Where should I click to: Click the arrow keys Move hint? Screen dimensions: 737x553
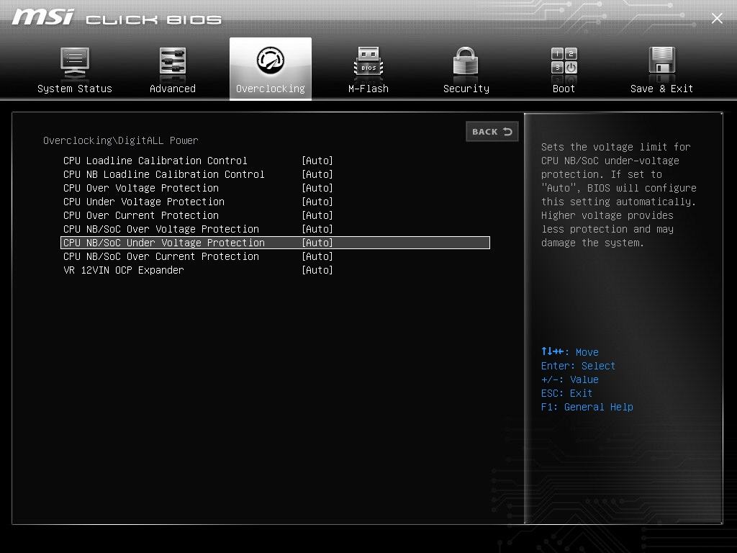tap(570, 351)
